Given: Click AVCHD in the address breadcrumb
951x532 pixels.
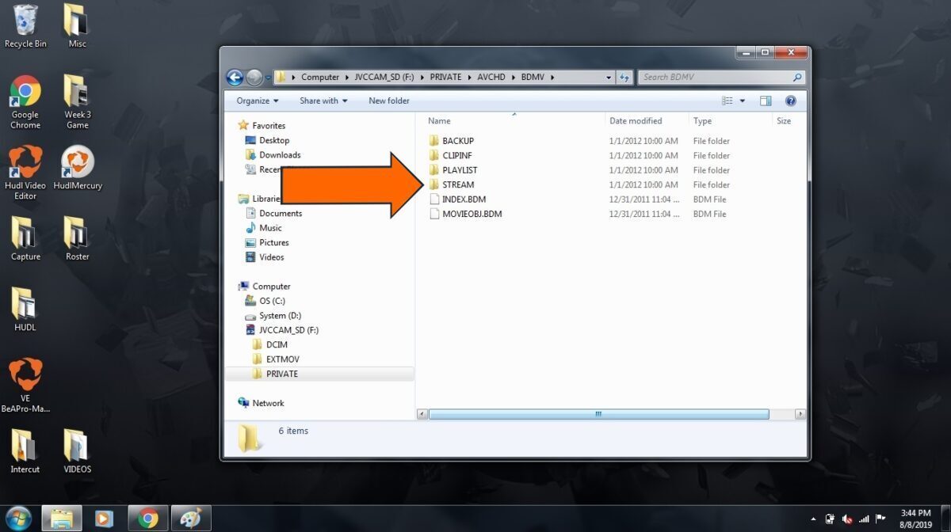Looking at the screenshot, I should point(491,78).
